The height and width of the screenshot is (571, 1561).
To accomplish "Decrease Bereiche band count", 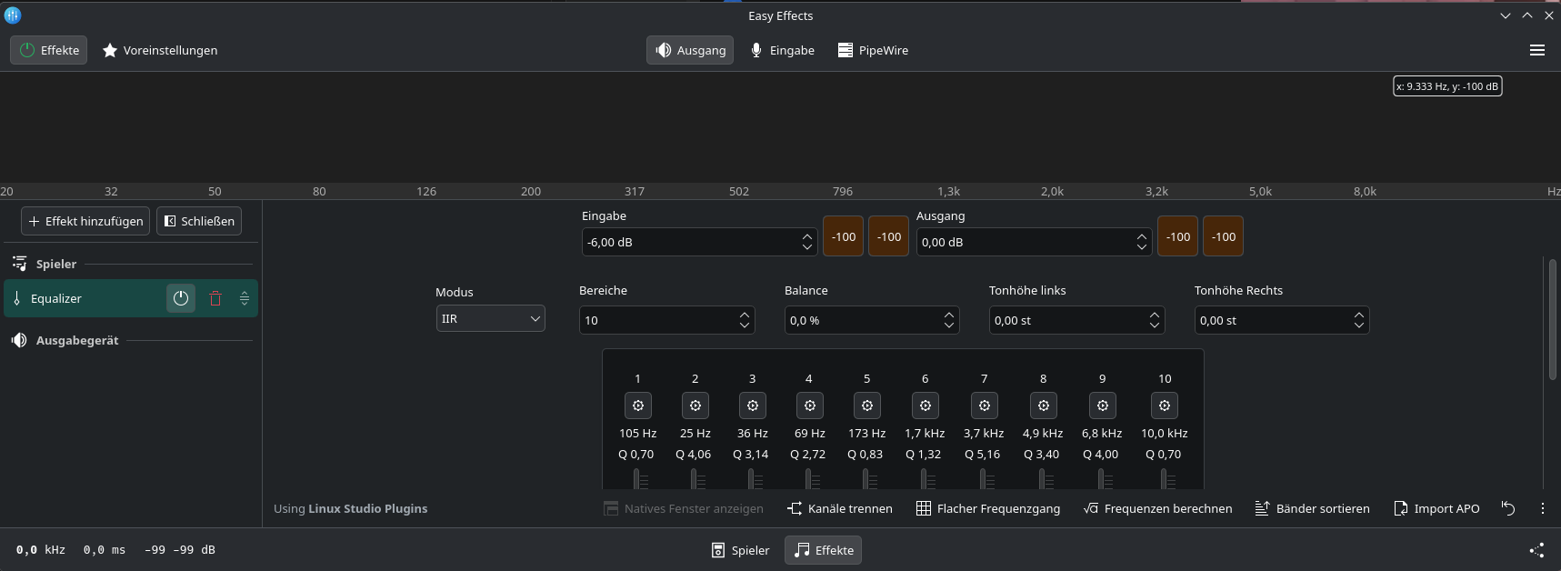I will click(745, 325).
